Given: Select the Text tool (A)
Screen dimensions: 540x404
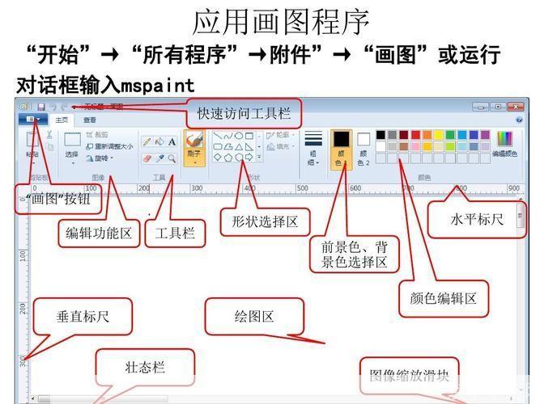Looking at the screenshot, I should (x=172, y=141).
